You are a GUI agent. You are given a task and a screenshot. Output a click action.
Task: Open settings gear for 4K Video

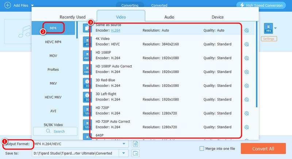coord(247,44)
